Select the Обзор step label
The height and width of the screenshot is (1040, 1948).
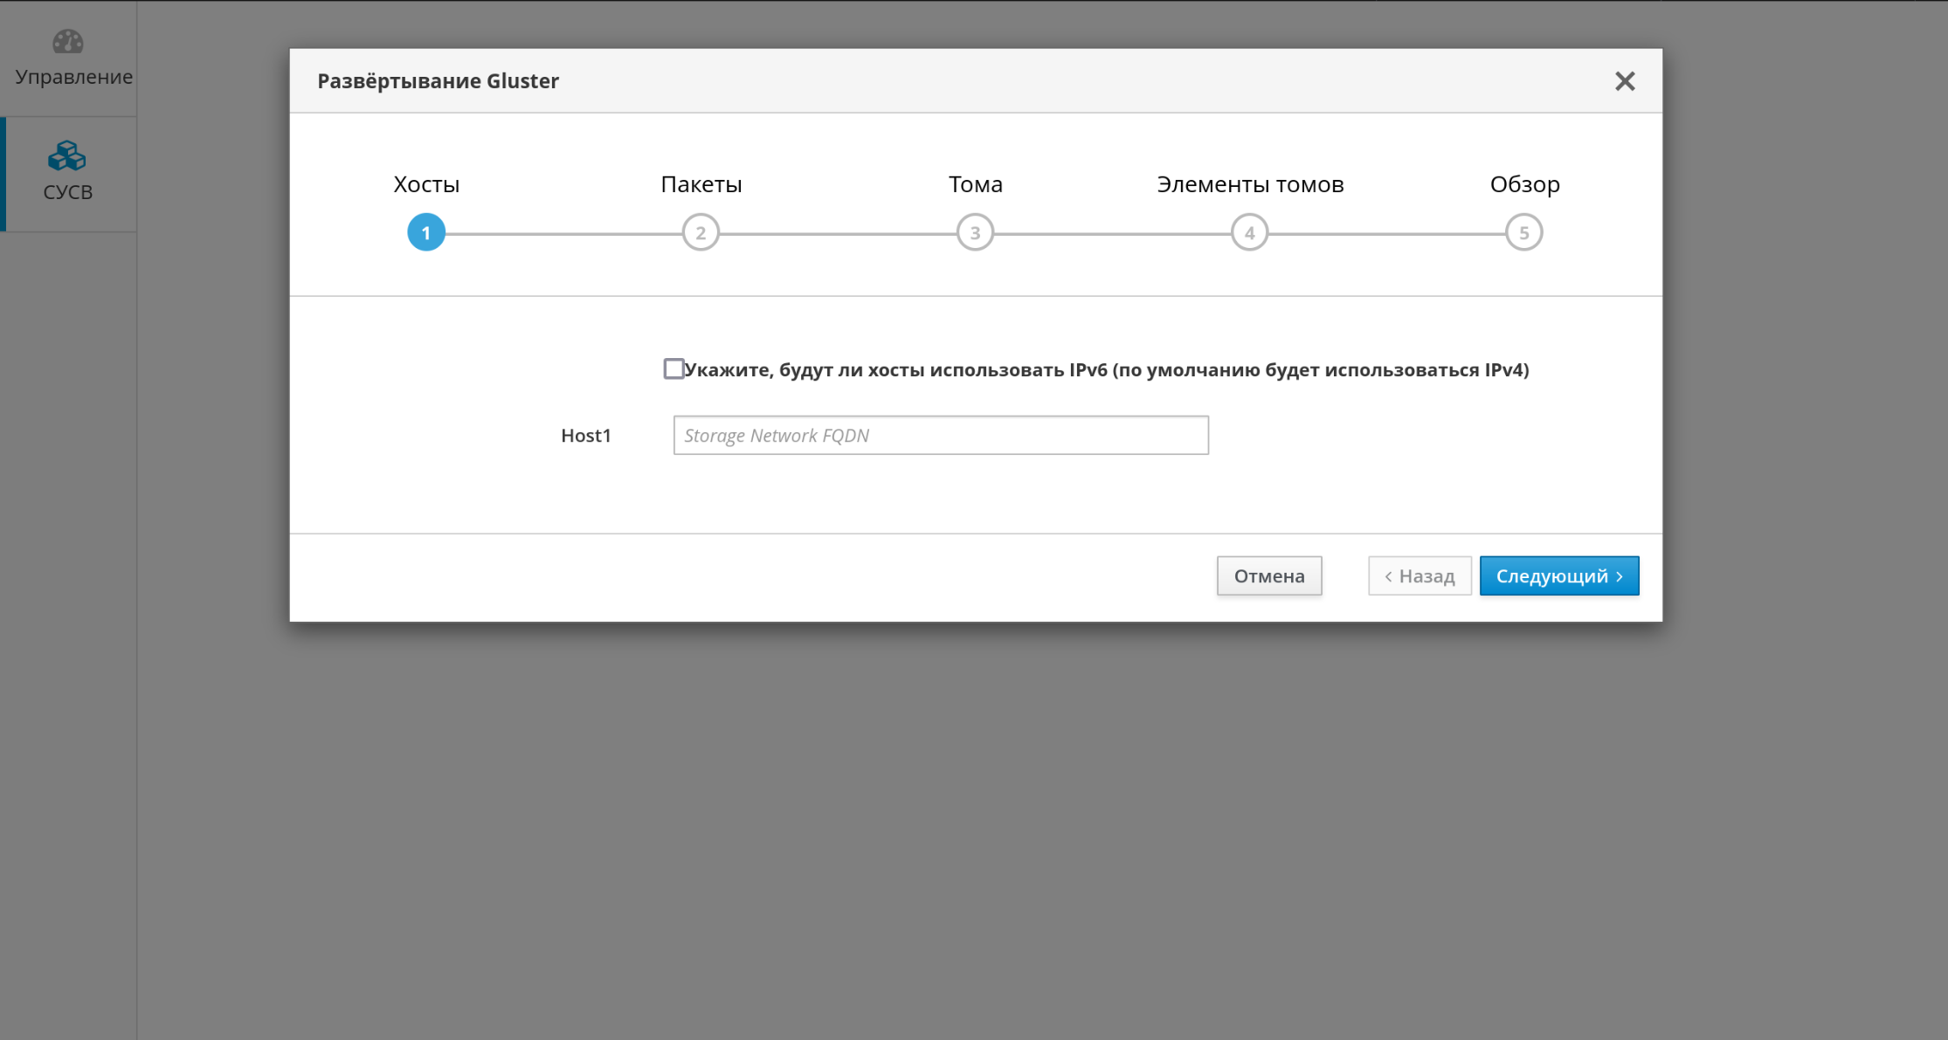tap(1524, 184)
